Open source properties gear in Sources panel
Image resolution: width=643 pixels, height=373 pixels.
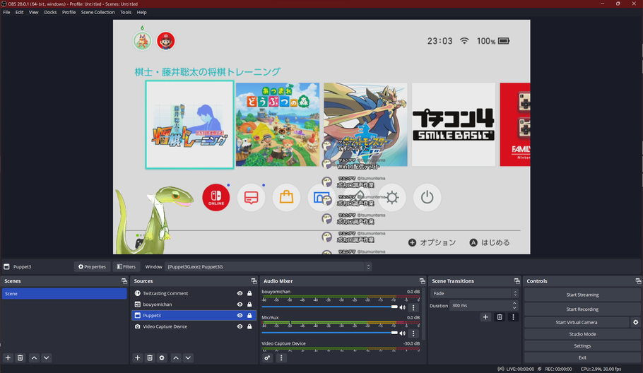(x=162, y=358)
